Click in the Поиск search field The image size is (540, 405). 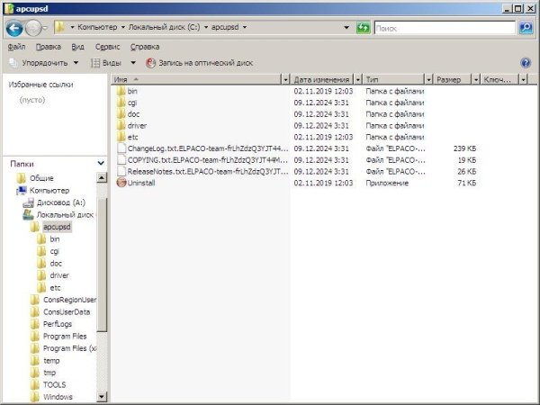445,28
